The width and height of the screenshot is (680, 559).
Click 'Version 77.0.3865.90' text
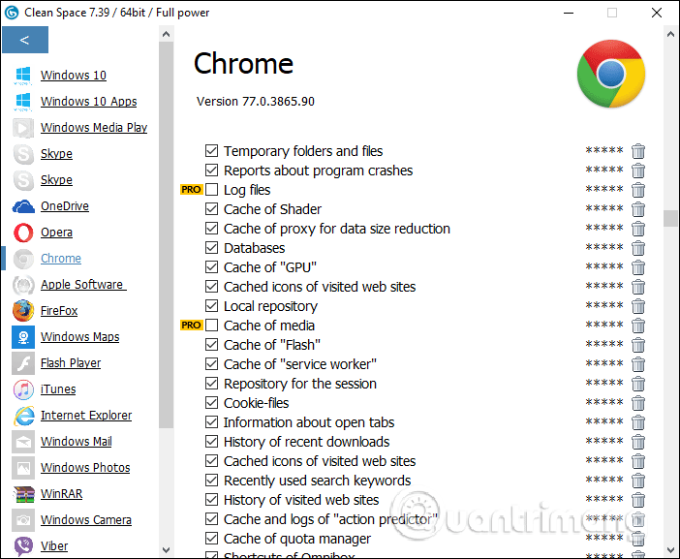(x=256, y=102)
